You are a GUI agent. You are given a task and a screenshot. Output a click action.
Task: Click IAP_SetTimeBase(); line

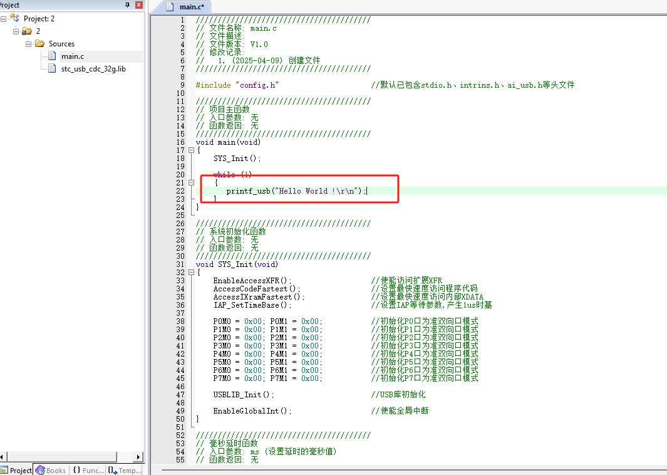(x=252, y=305)
